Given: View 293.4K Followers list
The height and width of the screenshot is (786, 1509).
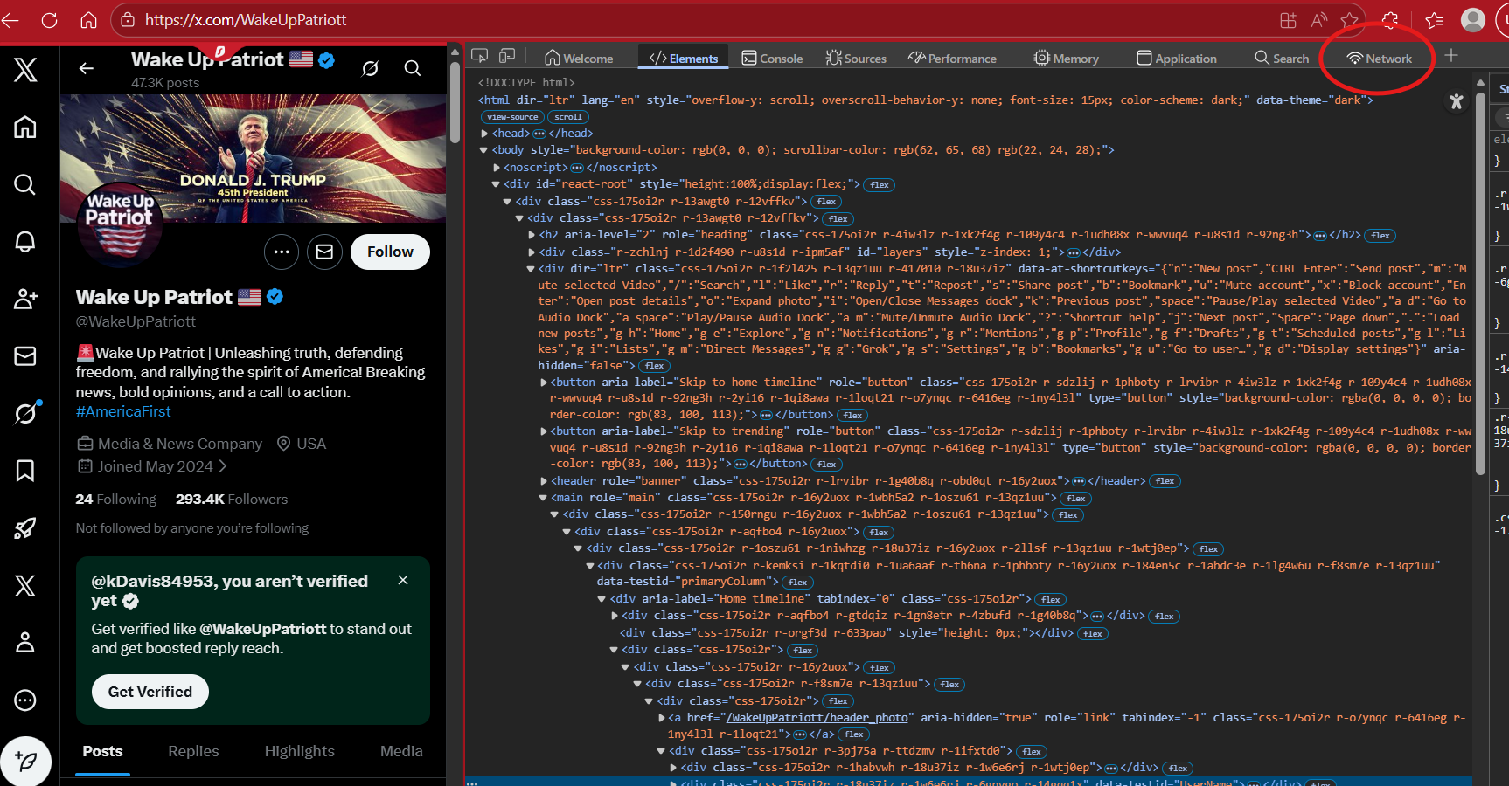Looking at the screenshot, I should [x=232, y=500].
